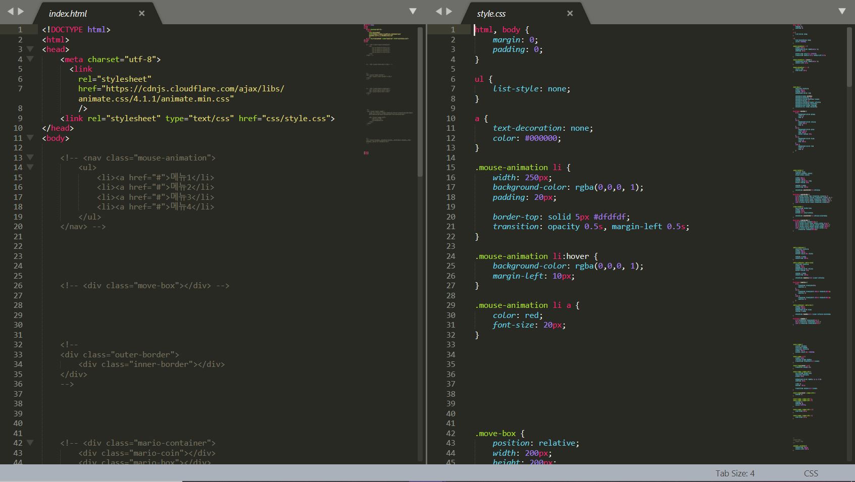
Task: Jump using the index.html minimap
Action: point(389,89)
